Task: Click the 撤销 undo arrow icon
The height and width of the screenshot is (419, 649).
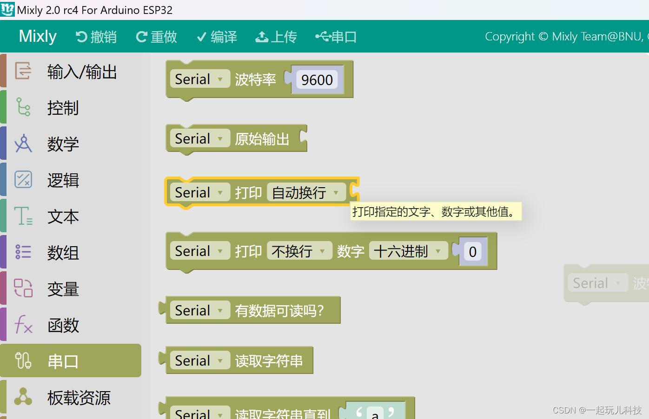Action: pyautogui.click(x=81, y=37)
